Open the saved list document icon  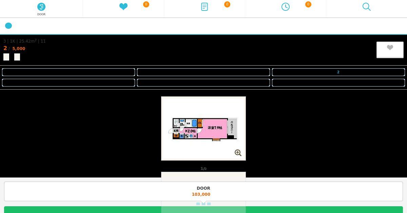(x=205, y=7)
